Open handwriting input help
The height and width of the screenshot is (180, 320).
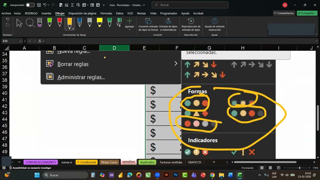pos(214,24)
